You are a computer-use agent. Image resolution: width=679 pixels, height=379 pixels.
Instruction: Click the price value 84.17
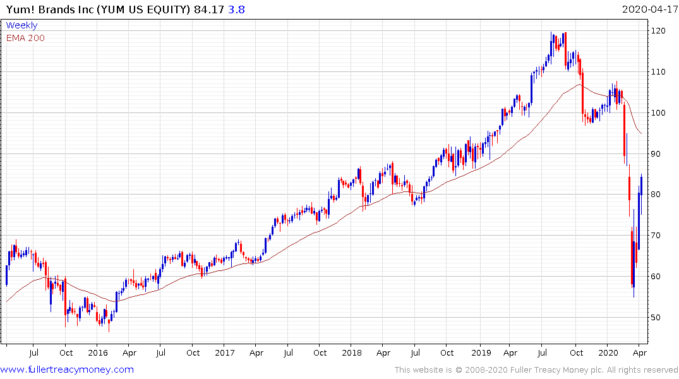pos(208,9)
